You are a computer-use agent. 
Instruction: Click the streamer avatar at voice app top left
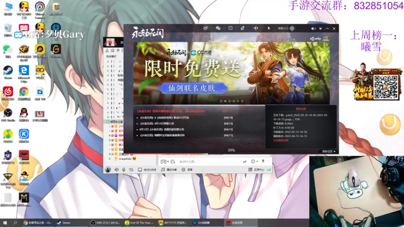point(110,42)
